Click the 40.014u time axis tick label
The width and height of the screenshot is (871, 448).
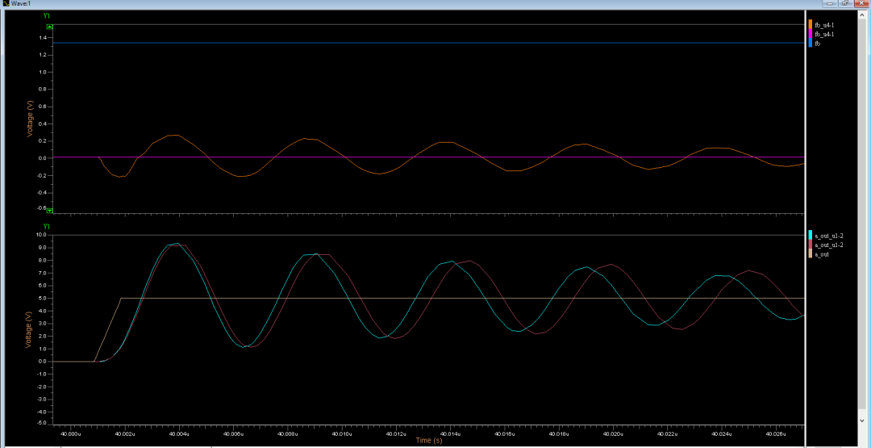pos(451,433)
